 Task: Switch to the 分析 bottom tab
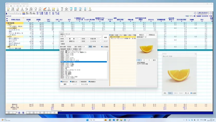(52, 113)
